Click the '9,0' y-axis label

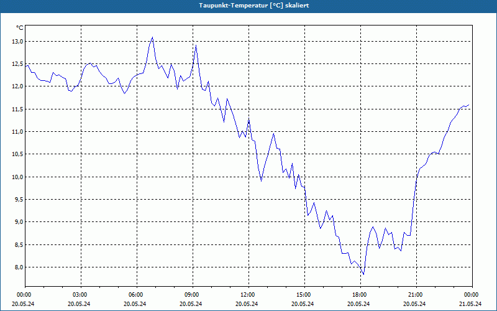19,222
